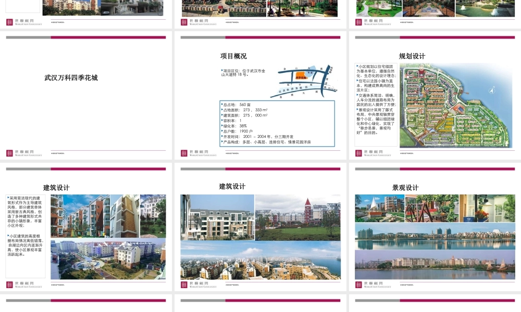Click the 项目区位 location description text
521x312 pixels.
click(243, 73)
